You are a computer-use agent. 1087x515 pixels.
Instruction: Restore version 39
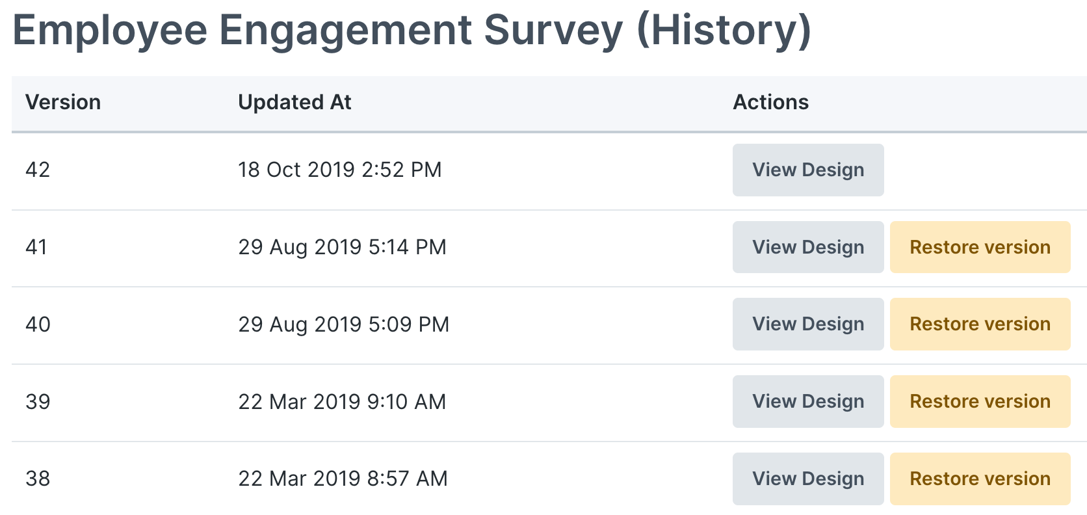[979, 401]
